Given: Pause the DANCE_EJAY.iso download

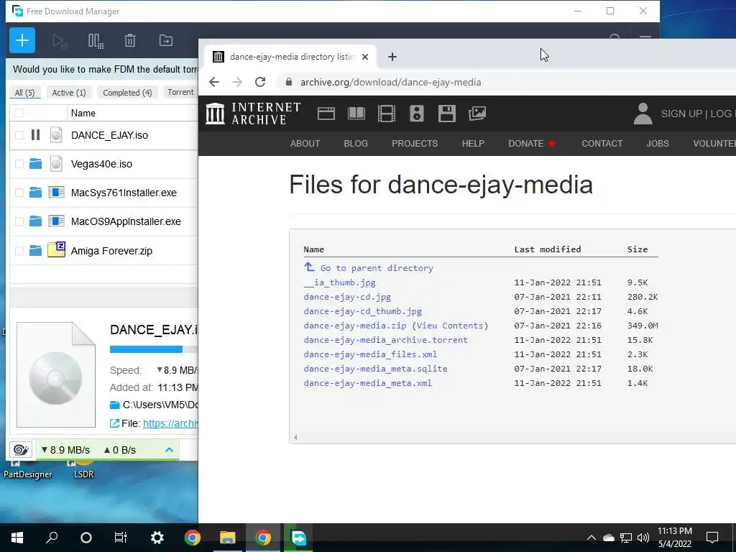Looking at the screenshot, I should 35,135.
